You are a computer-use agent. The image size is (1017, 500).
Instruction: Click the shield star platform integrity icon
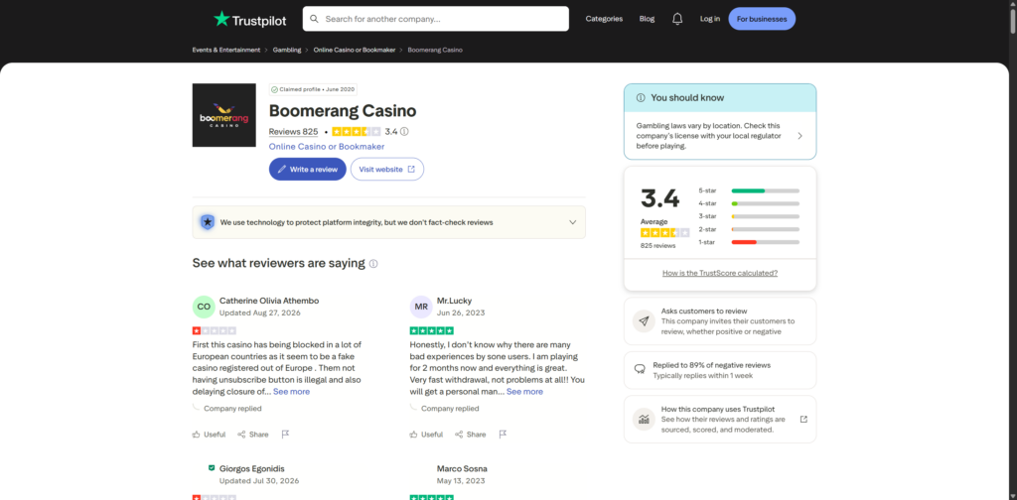click(208, 222)
